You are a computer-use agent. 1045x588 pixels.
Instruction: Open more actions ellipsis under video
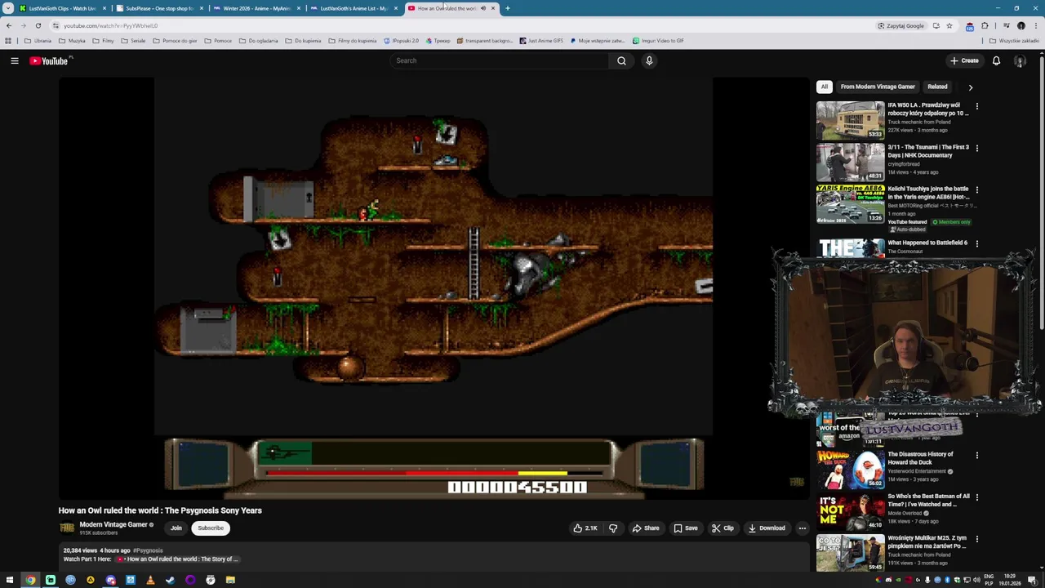click(x=802, y=528)
